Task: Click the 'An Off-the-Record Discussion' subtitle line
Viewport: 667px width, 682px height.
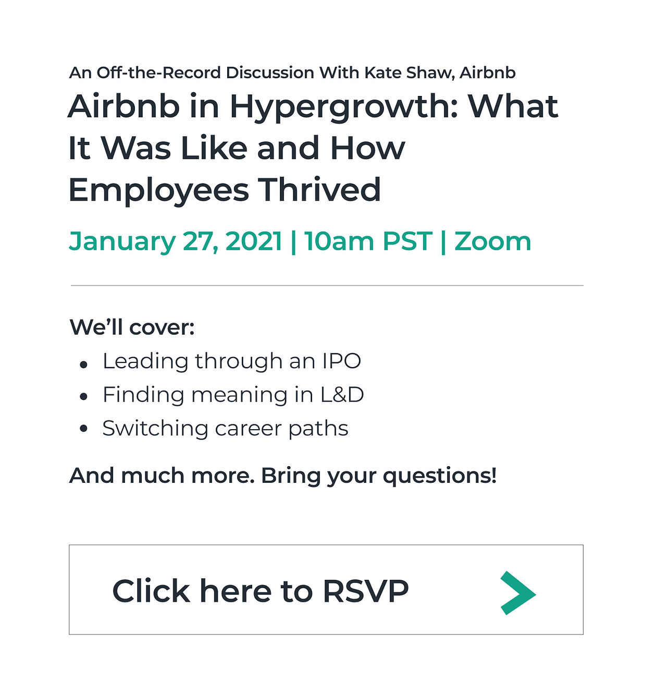Action: (x=292, y=72)
